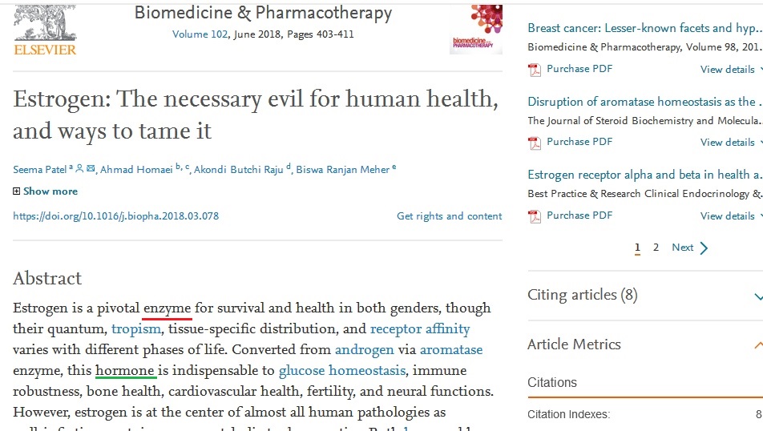Click the author profile icon beside Seema Patel
763x431 pixels.
pyautogui.click(x=79, y=169)
